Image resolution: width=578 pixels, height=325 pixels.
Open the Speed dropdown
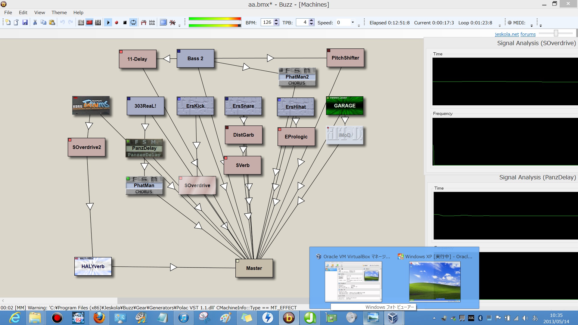point(353,22)
